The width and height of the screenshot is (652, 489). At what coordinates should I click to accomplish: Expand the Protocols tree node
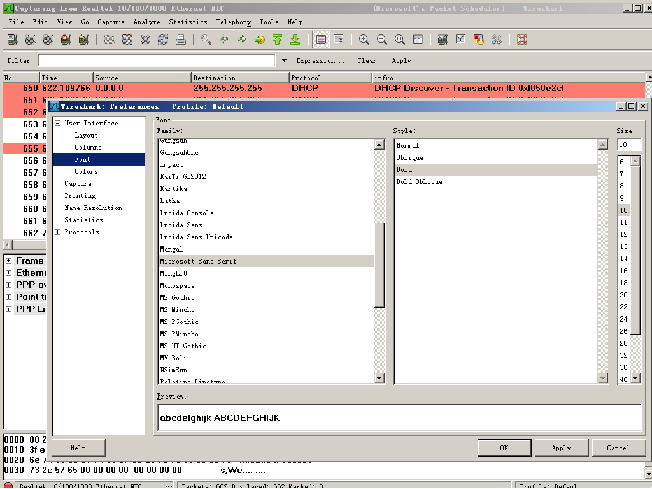(58, 232)
